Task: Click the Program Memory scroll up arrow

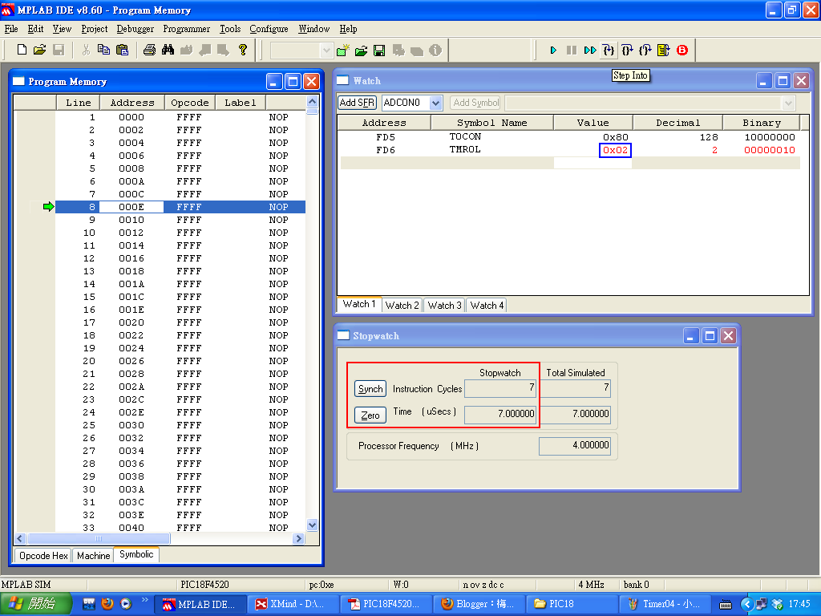Action: tap(312, 101)
